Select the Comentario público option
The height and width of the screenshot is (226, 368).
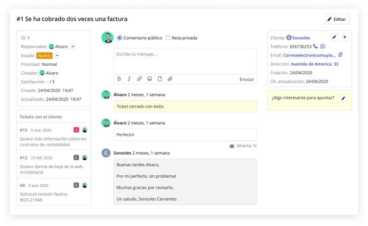point(120,38)
